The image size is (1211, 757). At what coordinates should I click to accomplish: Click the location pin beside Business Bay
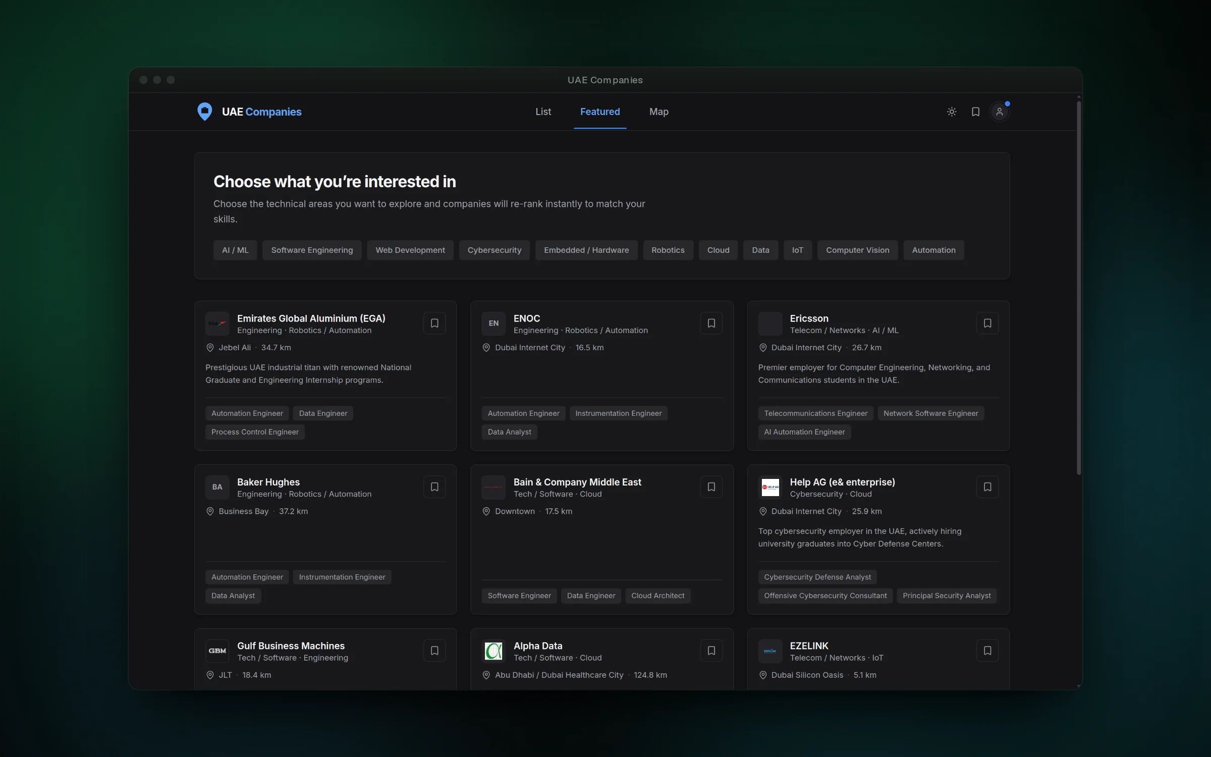pyautogui.click(x=210, y=511)
